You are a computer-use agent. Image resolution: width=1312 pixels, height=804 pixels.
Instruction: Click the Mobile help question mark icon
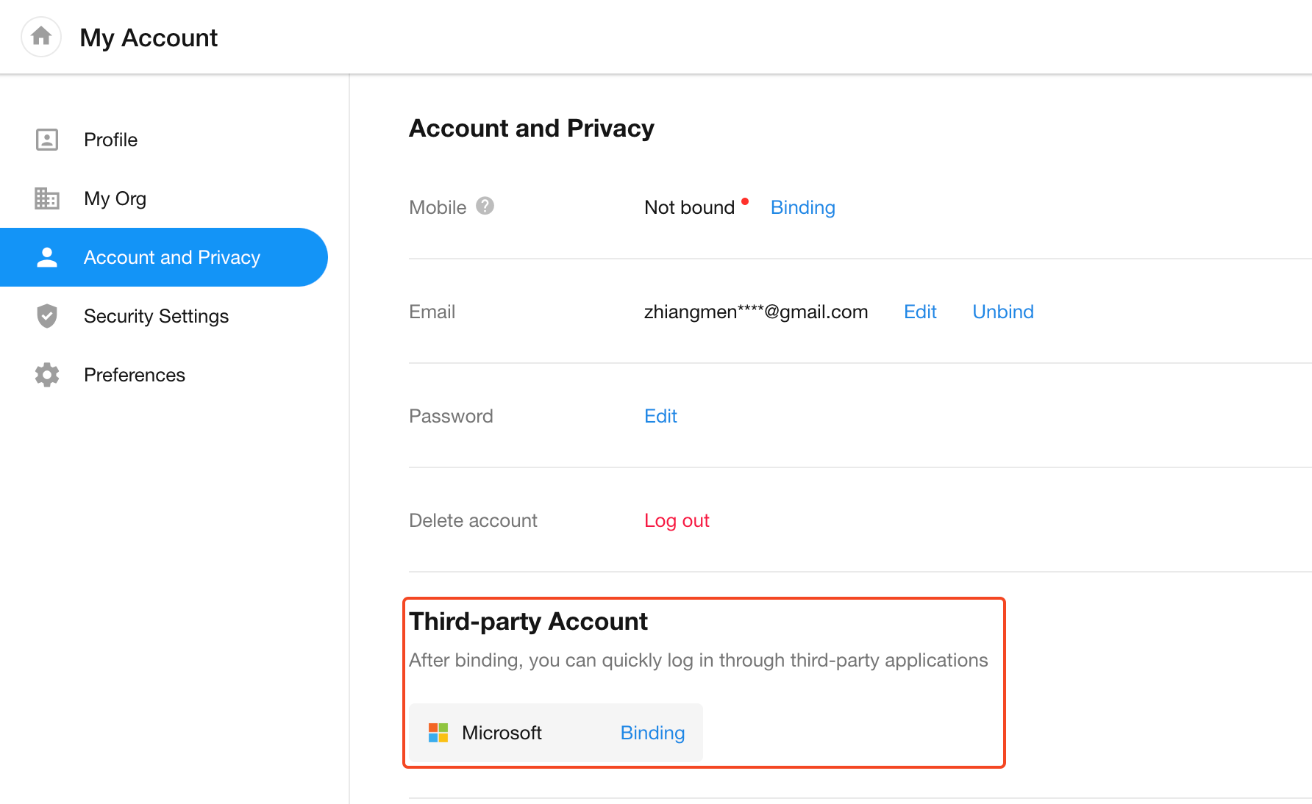[485, 207]
